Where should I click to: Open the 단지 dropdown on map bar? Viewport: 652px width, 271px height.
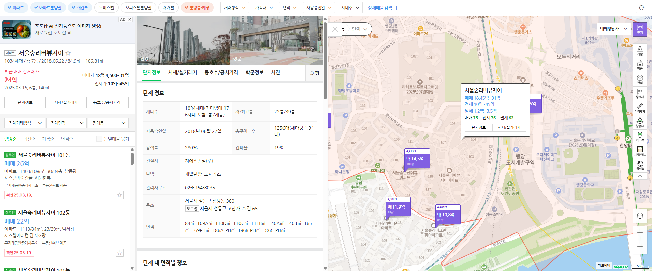pyautogui.click(x=359, y=29)
